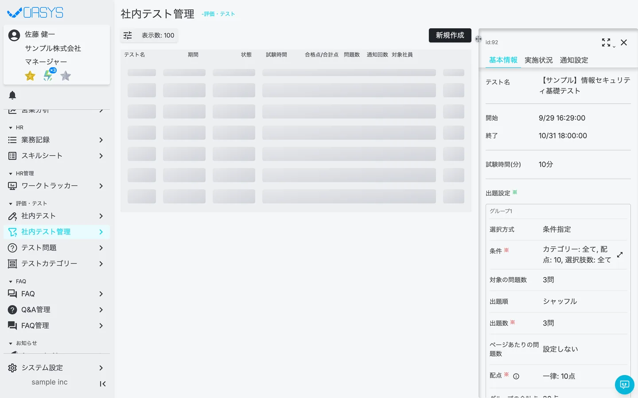The height and width of the screenshot is (398, 638).
Task: Open the notifications bell
Action: pyautogui.click(x=12, y=95)
